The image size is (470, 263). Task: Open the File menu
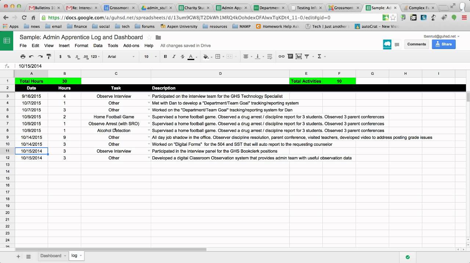23,46
